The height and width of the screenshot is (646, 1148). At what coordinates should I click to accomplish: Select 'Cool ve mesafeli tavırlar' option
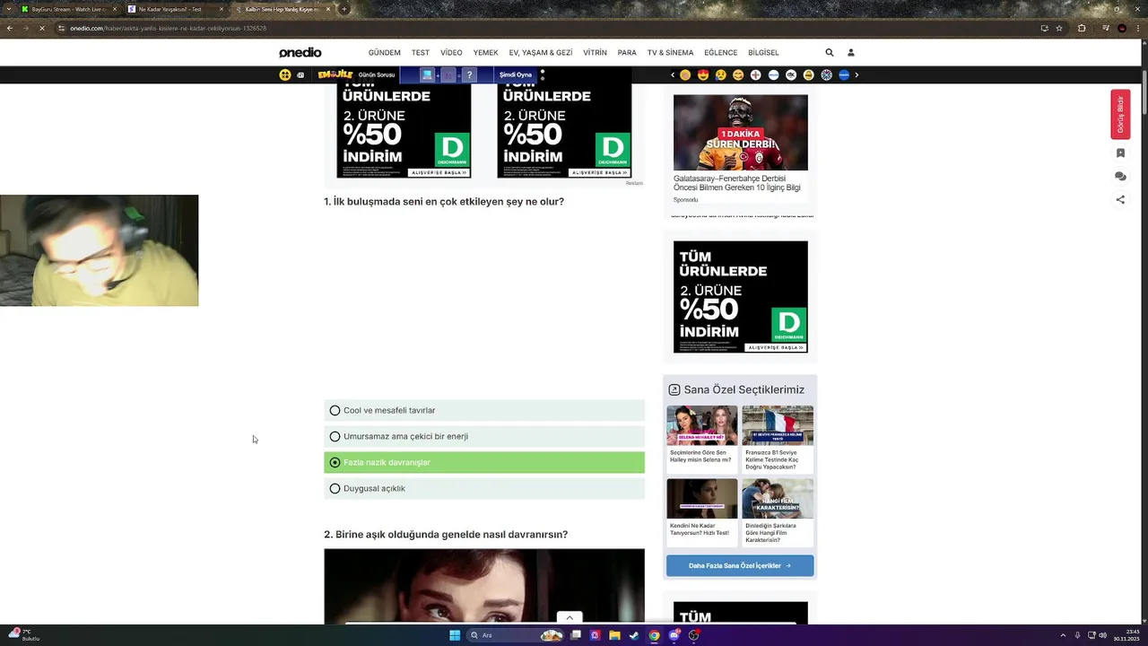(x=484, y=410)
